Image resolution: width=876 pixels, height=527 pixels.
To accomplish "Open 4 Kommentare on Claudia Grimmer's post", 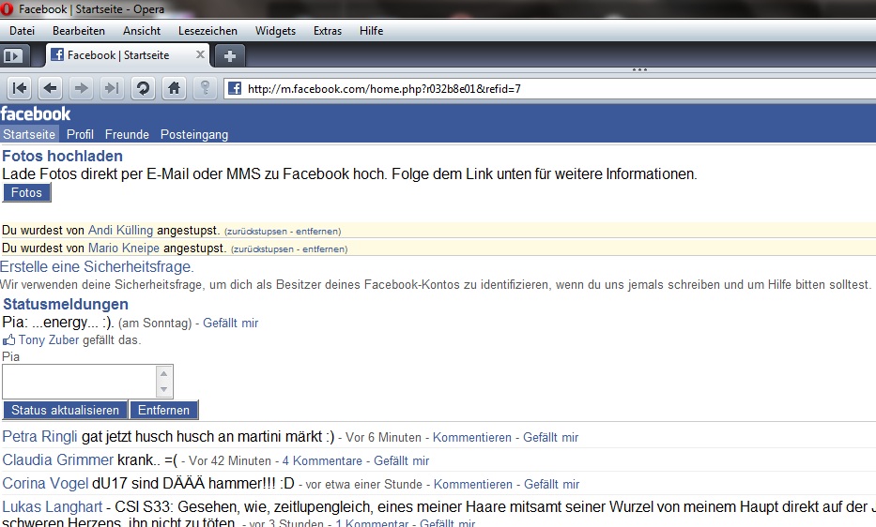I will tap(322, 460).
